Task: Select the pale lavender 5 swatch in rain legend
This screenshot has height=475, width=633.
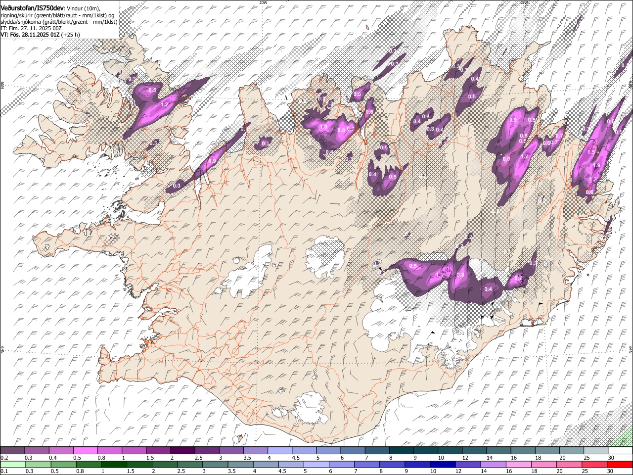Action: click(x=316, y=465)
